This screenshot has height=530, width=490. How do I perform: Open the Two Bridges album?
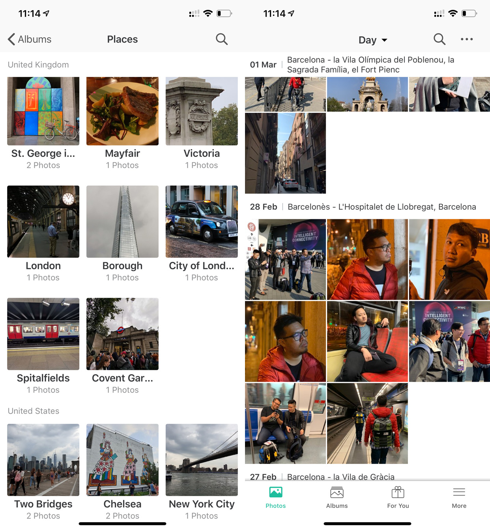43,460
